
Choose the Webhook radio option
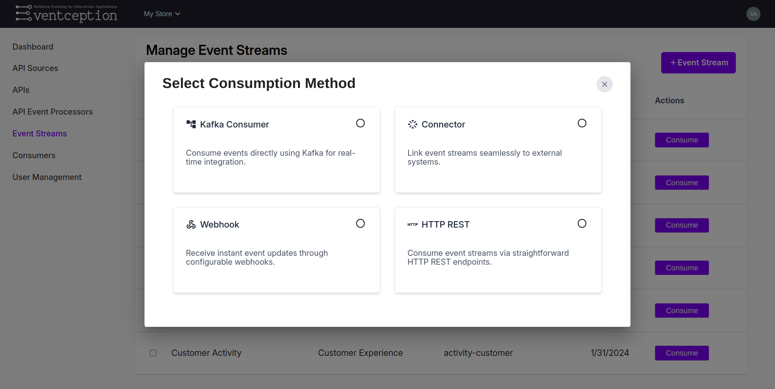(360, 224)
